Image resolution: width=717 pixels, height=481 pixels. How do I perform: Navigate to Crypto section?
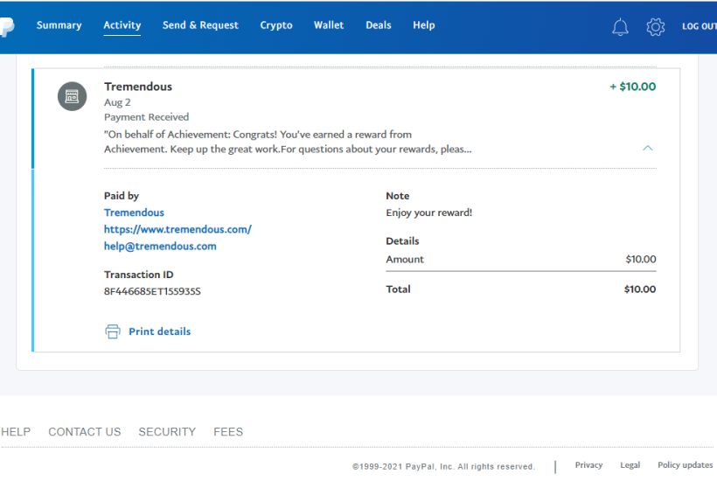pyautogui.click(x=276, y=25)
